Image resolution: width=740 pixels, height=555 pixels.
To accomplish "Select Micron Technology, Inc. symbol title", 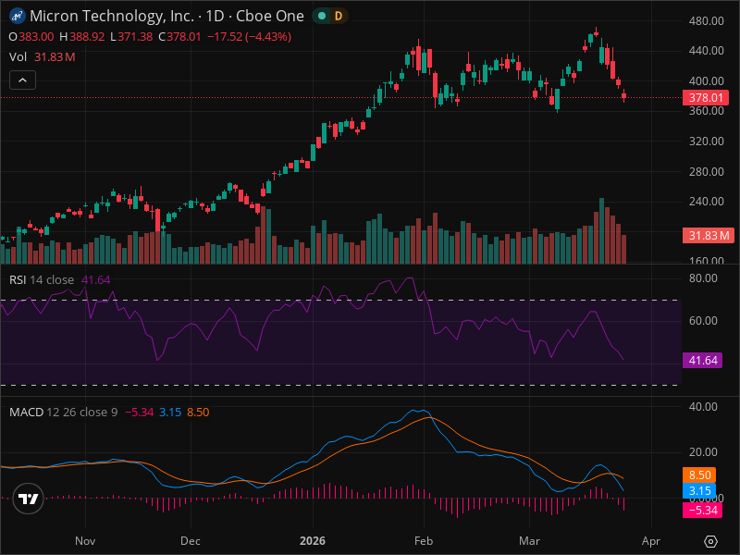I will (112, 16).
